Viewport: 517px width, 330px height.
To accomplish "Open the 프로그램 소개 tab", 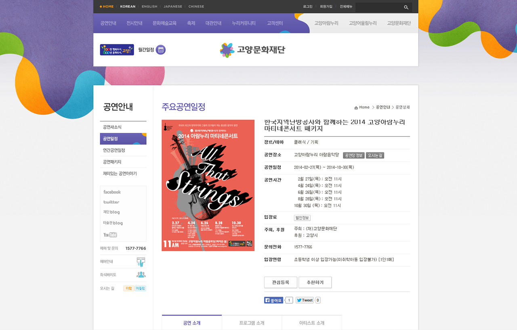I will (x=252, y=323).
